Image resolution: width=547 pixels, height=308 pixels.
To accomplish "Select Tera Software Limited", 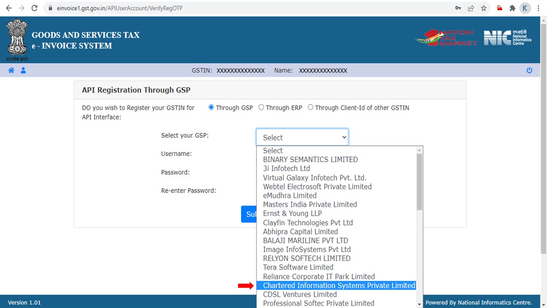I will click(x=336, y=267).
